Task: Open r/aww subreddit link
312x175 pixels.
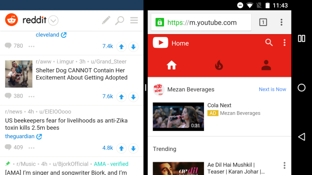Action: (x=44, y=61)
